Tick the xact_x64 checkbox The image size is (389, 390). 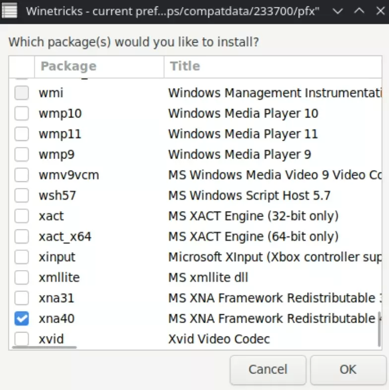click(x=21, y=236)
